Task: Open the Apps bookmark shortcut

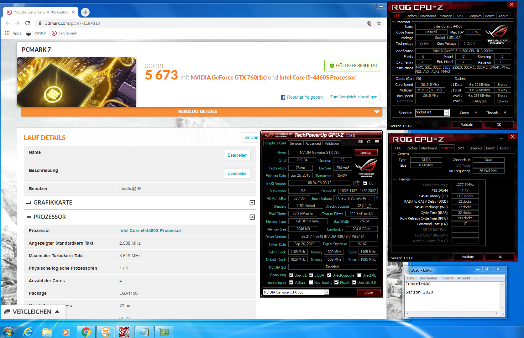Action: [13, 33]
